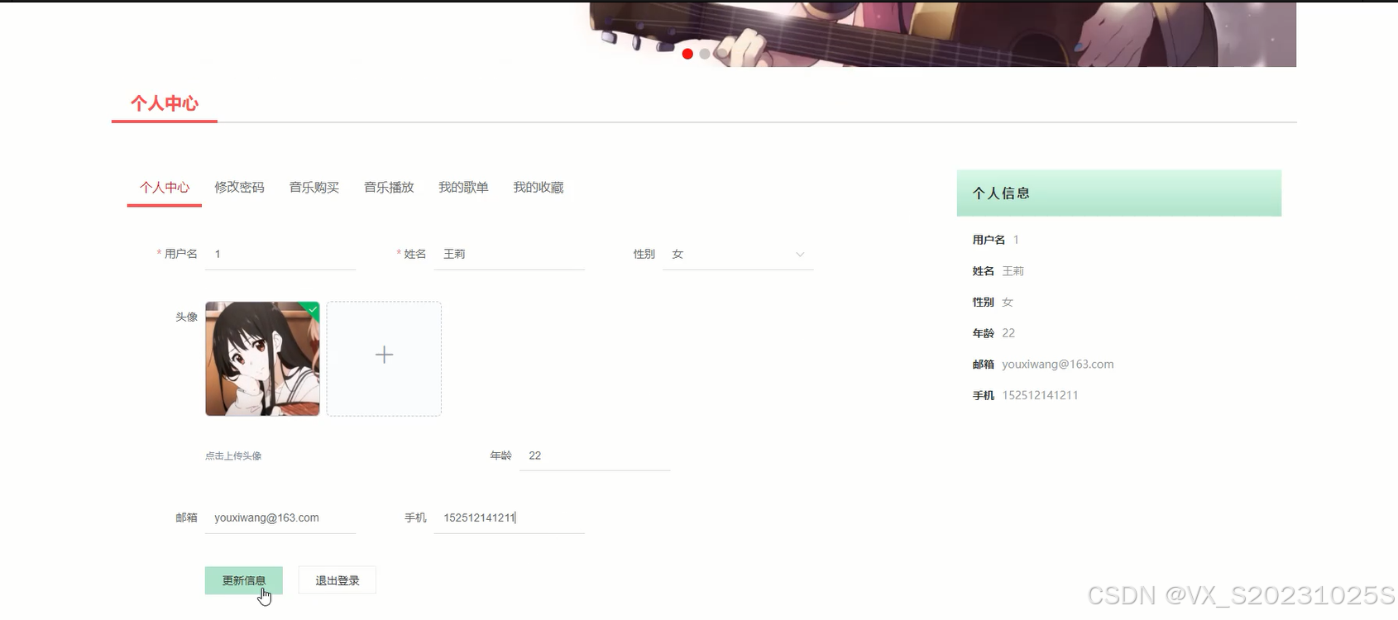
Task: Open the 我的收藏 tab
Action: pos(539,188)
